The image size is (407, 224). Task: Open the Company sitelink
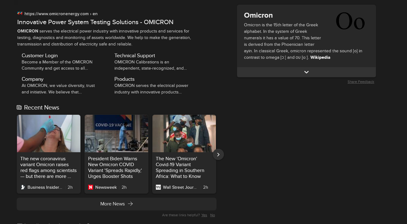pos(32,79)
